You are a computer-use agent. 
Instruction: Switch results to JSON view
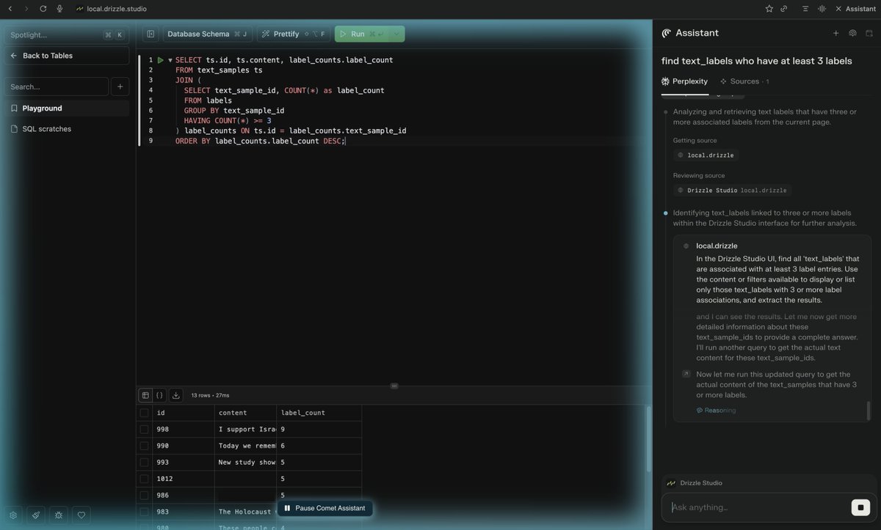click(159, 395)
